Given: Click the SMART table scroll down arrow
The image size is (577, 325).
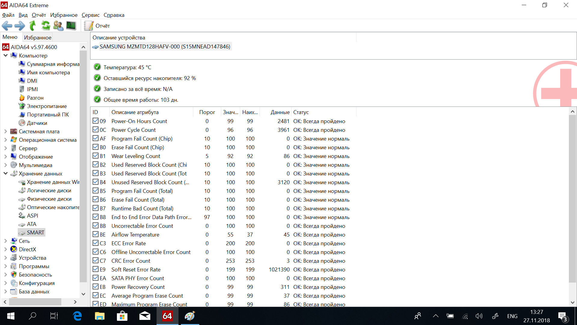Looking at the screenshot, I should point(572,303).
